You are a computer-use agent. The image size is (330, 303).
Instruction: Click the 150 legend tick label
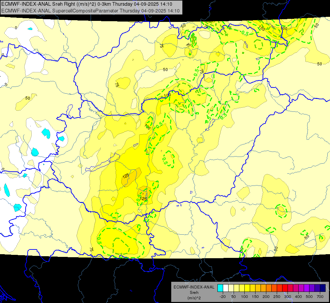255,297
